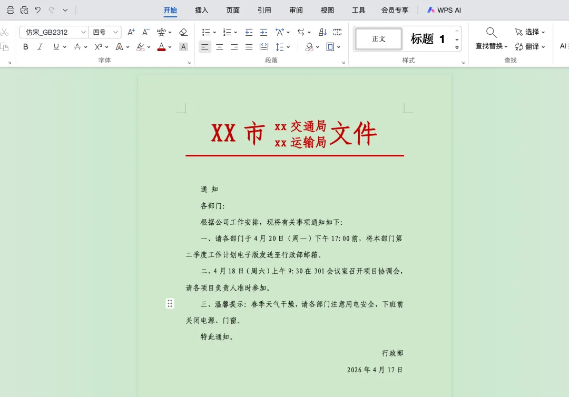
Task: Launch WPS AI
Action: (444, 10)
